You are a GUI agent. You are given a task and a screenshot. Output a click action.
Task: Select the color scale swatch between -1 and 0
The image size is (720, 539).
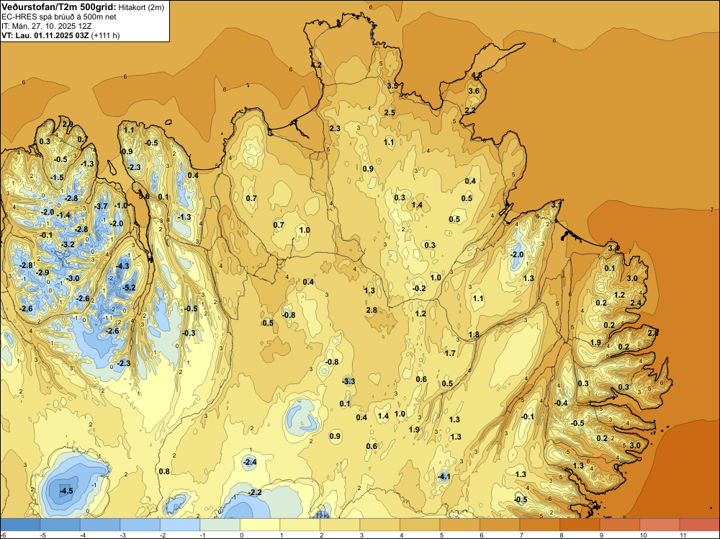(x=220, y=525)
